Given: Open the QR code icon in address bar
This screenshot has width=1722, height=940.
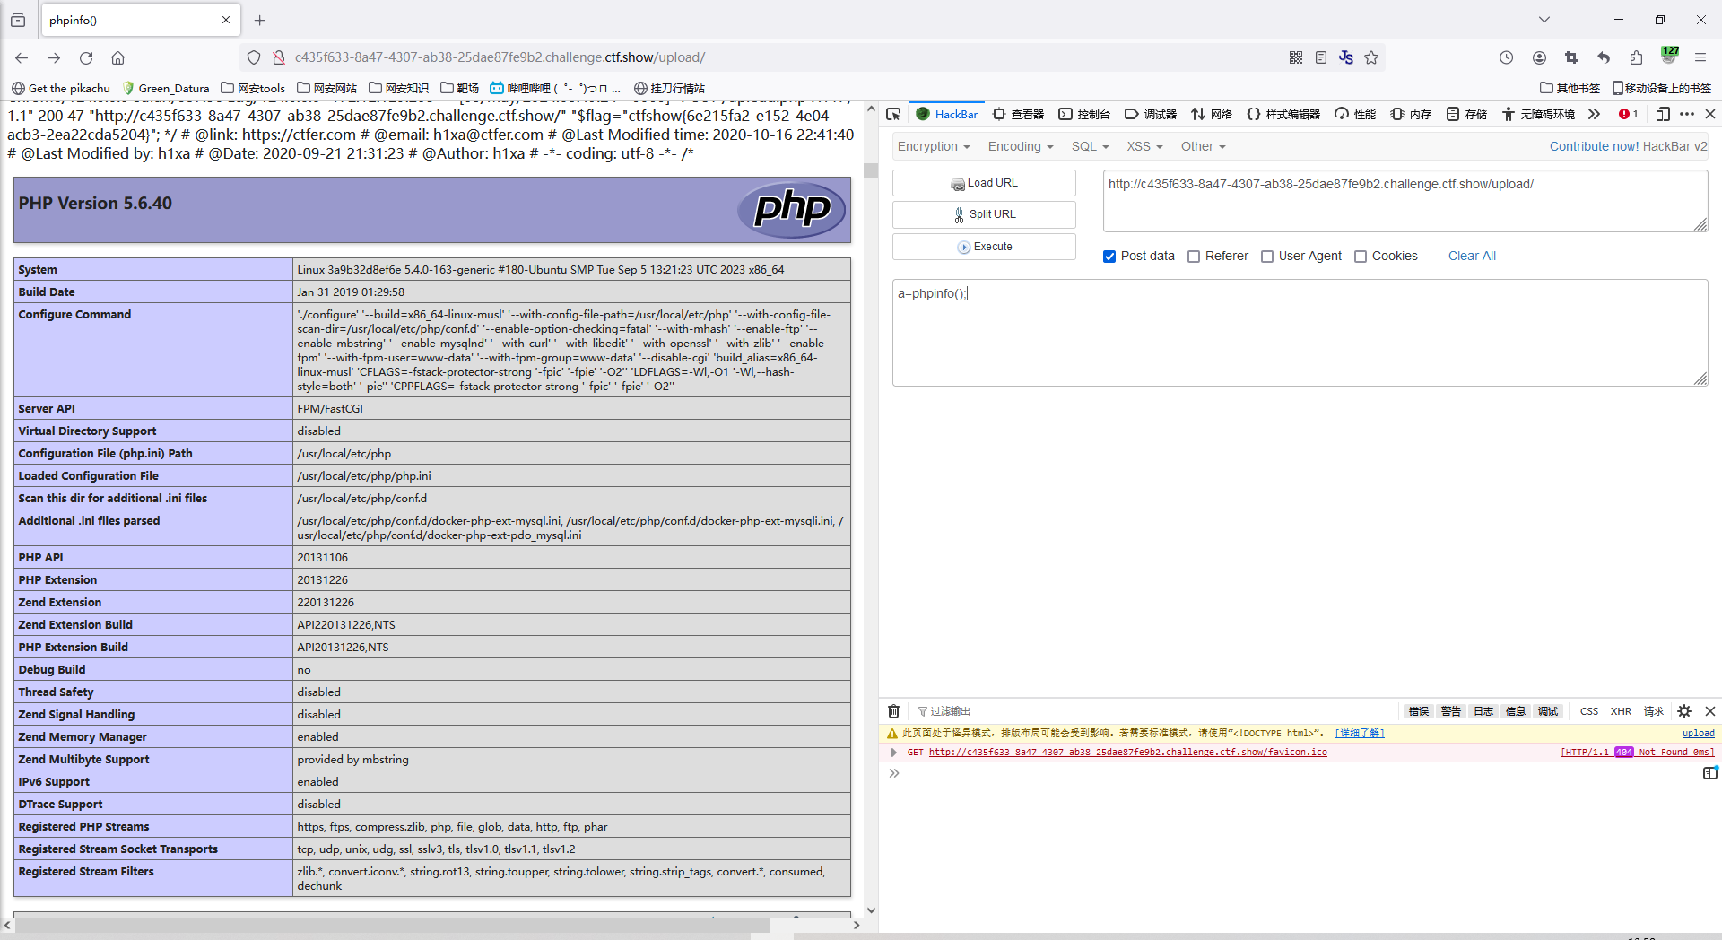Looking at the screenshot, I should (x=1296, y=57).
